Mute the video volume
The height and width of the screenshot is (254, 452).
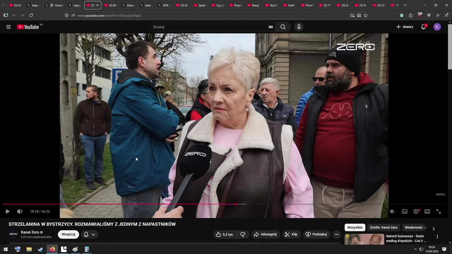20,211
